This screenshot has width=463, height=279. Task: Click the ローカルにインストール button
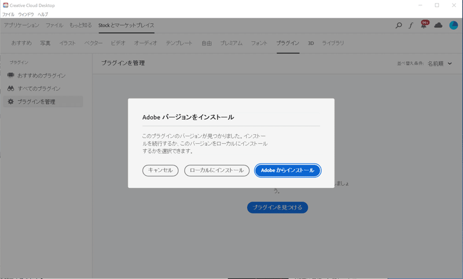(x=216, y=170)
